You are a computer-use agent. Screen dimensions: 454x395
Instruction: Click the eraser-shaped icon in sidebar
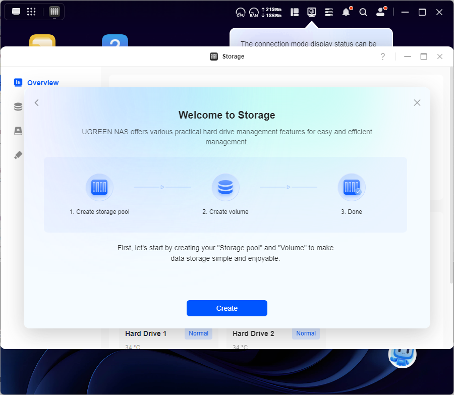click(x=18, y=155)
